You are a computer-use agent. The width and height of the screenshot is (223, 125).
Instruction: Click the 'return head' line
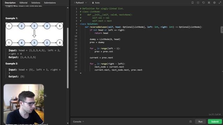(101, 33)
